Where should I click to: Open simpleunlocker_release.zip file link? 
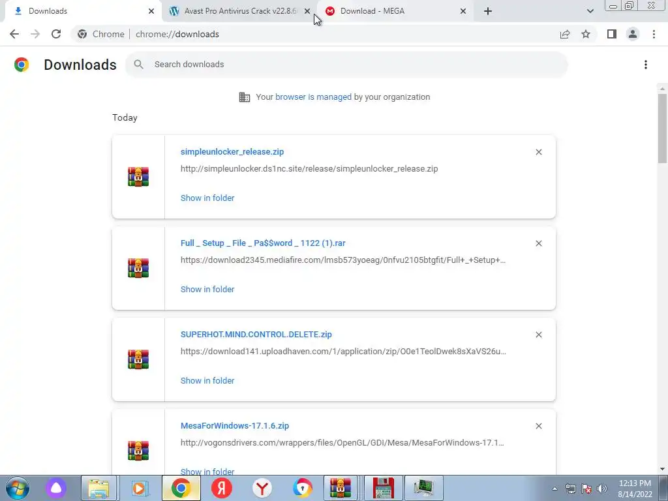tap(232, 151)
